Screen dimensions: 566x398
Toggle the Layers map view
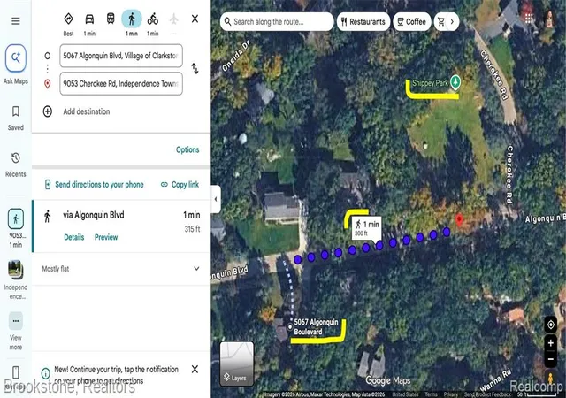[237, 364]
